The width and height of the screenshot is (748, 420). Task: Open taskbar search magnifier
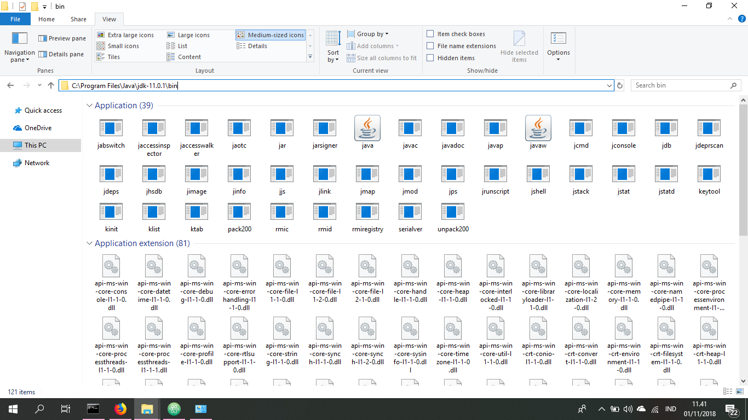click(x=39, y=409)
